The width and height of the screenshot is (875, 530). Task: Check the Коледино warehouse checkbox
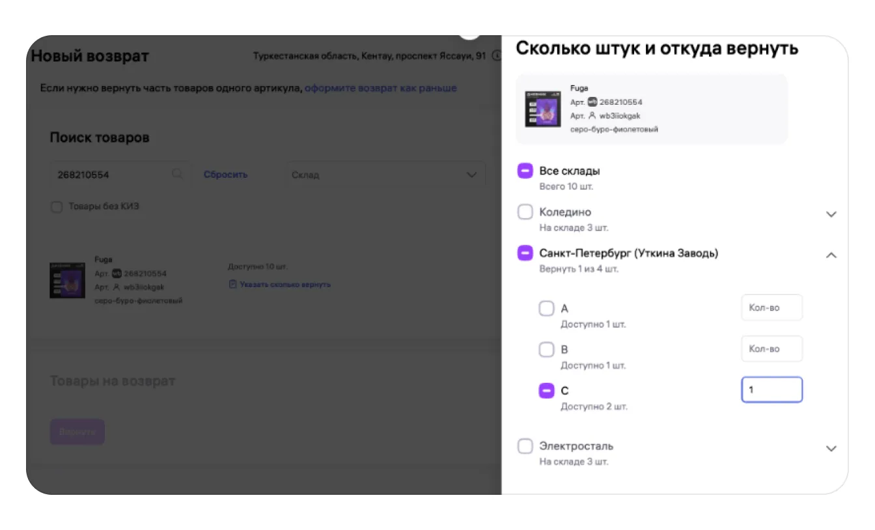tap(525, 212)
